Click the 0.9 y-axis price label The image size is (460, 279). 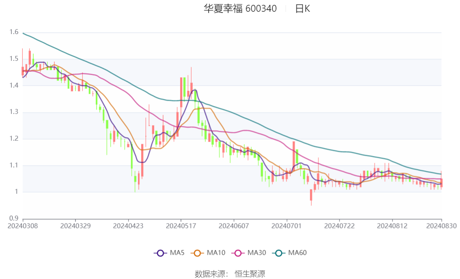pyautogui.click(x=14, y=218)
